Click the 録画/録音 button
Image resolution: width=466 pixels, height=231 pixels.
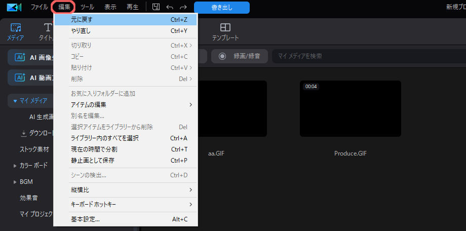click(240, 56)
